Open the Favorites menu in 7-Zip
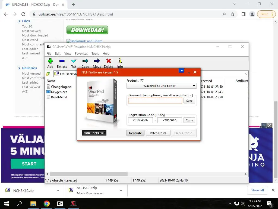The height and width of the screenshot is (209, 278). [x=81, y=54]
